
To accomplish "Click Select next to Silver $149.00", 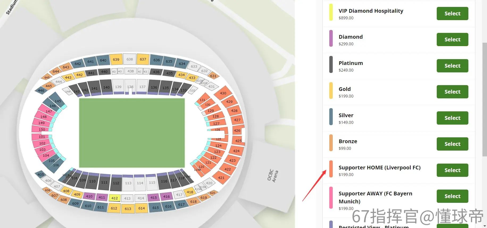I will click(452, 118).
